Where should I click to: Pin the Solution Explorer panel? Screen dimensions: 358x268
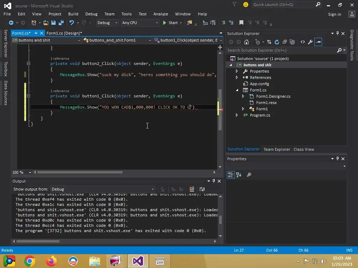pyautogui.click(x=337, y=33)
